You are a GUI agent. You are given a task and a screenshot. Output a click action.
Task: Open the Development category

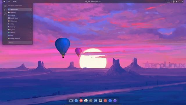pyautogui.click(x=20, y=9)
